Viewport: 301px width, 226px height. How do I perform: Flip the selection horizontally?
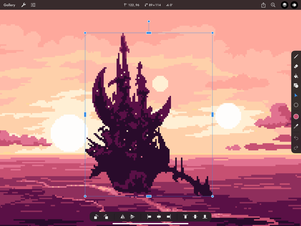pyautogui.click(x=123, y=217)
